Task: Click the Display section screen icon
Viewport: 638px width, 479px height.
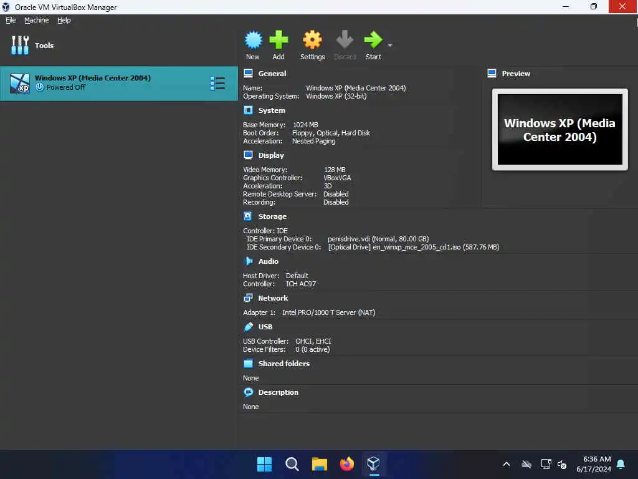Action: click(248, 155)
